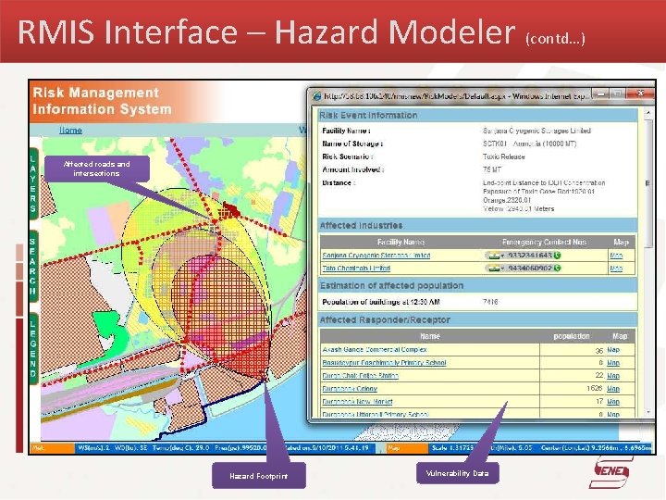This screenshot has height=500, width=666.
Task: Click Map link for Tata Chemicals Limited
Action: (616, 269)
